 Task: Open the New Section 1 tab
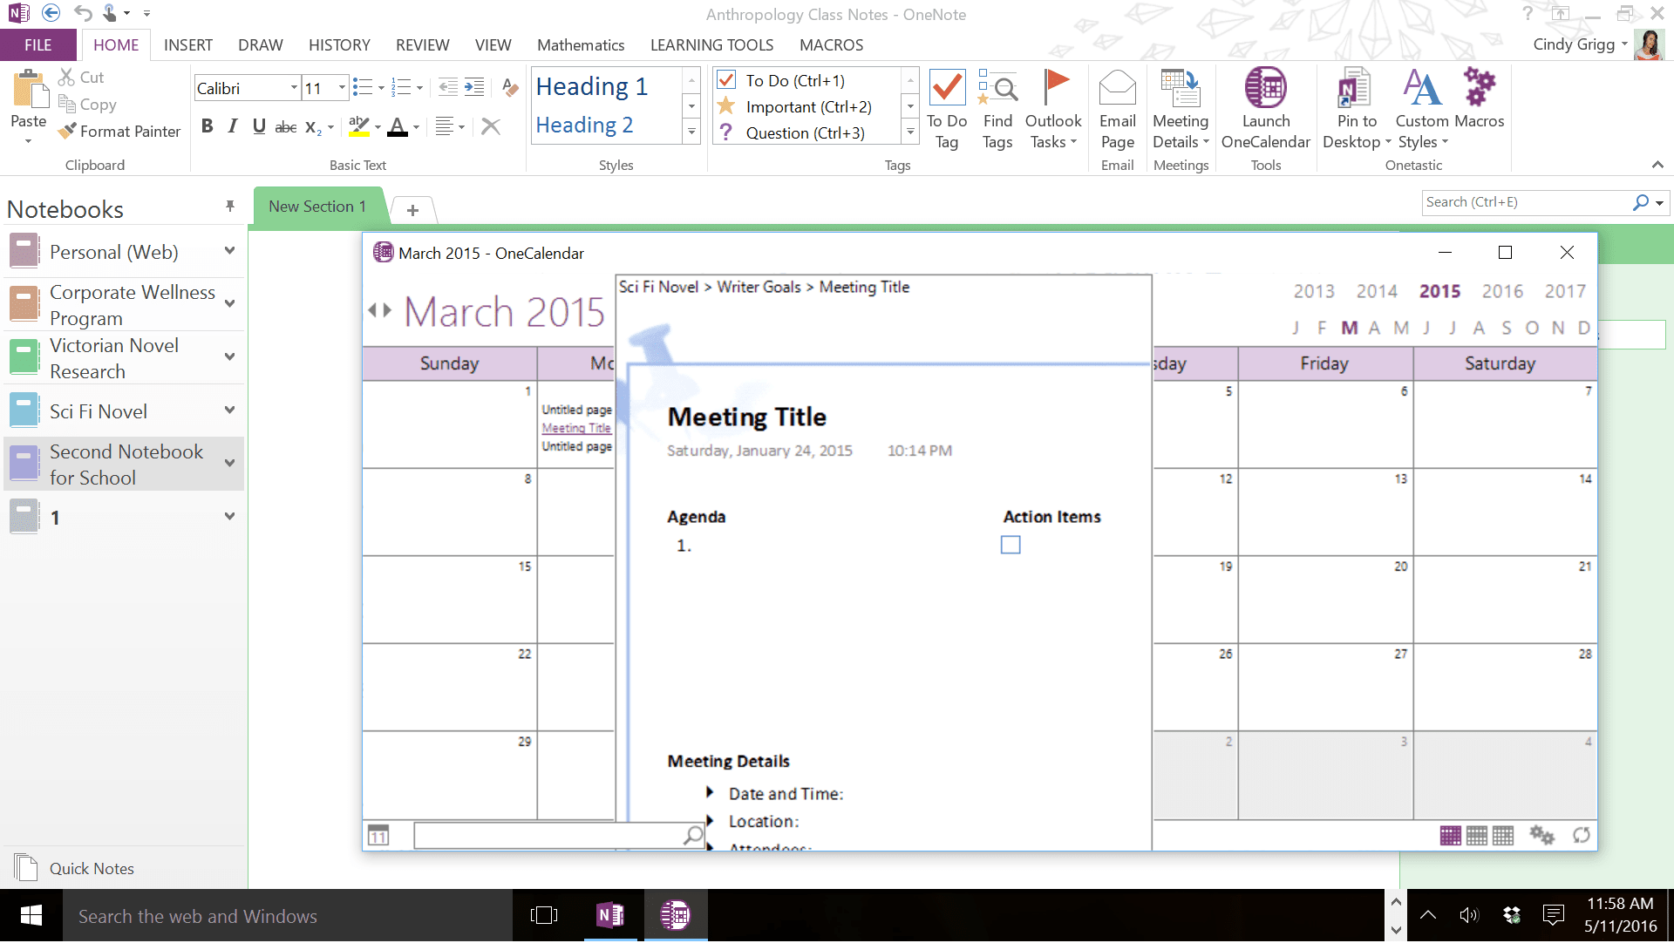[317, 207]
